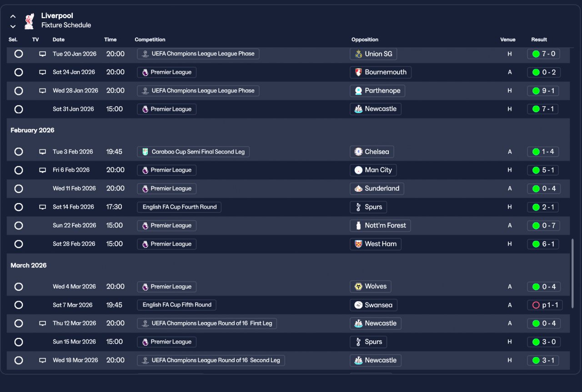Click the fixture list vertical scrollbar
The height and width of the screenshot is (392, 582).
572,273
